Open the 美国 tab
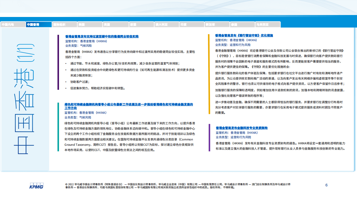This screenshot has width=357, height=200. click(89, 24)
